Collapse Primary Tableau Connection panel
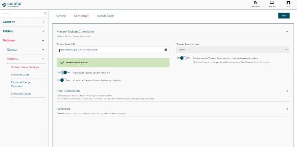297x147 pixels. pos(287,32)
